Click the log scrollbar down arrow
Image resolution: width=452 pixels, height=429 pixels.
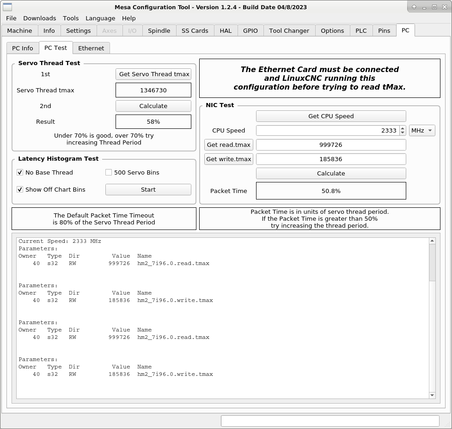[432, 395]
